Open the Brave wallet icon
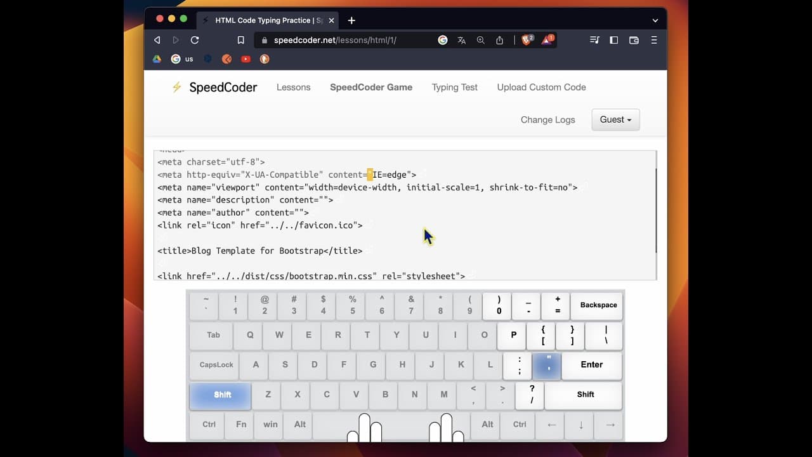 click(x=634, y=40)
